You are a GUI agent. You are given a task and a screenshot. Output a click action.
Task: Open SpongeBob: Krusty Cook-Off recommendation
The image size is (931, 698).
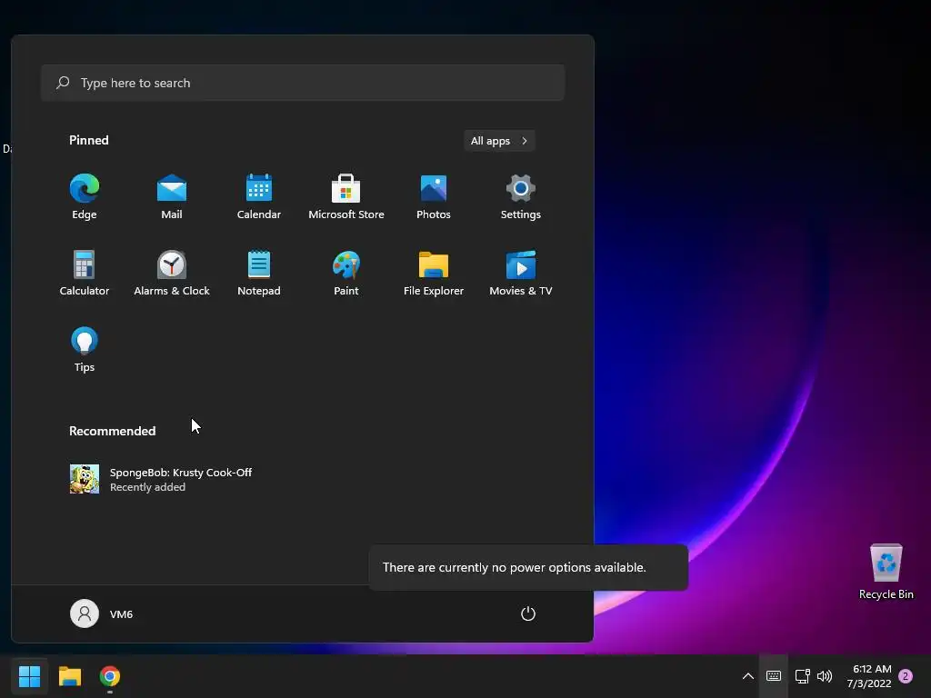tap(161, 479)
